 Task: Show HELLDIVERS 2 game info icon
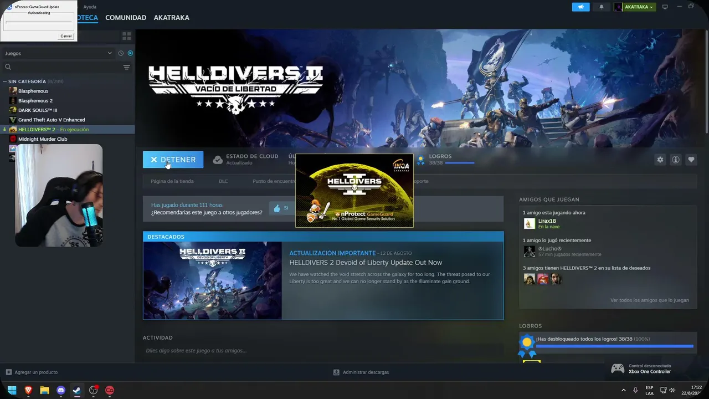pyautogui.click(x=676, y=160)
